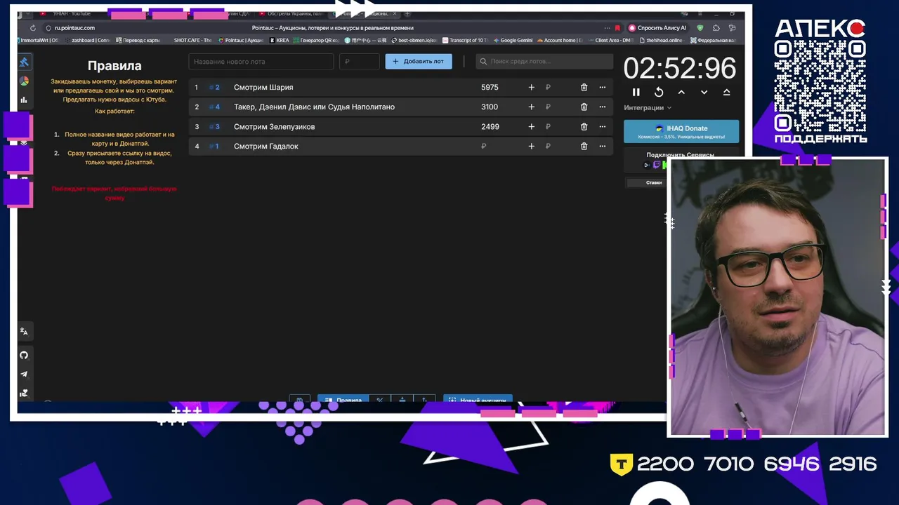Add time with the up chevron
The image size is (899, 505).
681,92
